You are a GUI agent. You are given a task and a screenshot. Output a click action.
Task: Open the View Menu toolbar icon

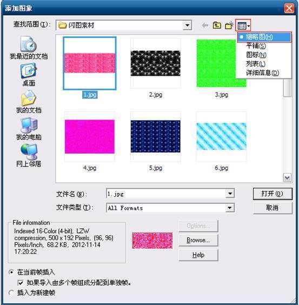pos(243,25)
